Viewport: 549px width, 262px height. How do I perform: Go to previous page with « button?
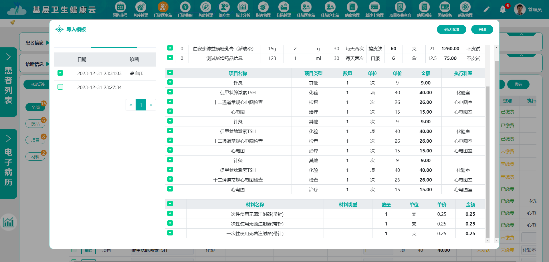[131, 105]
